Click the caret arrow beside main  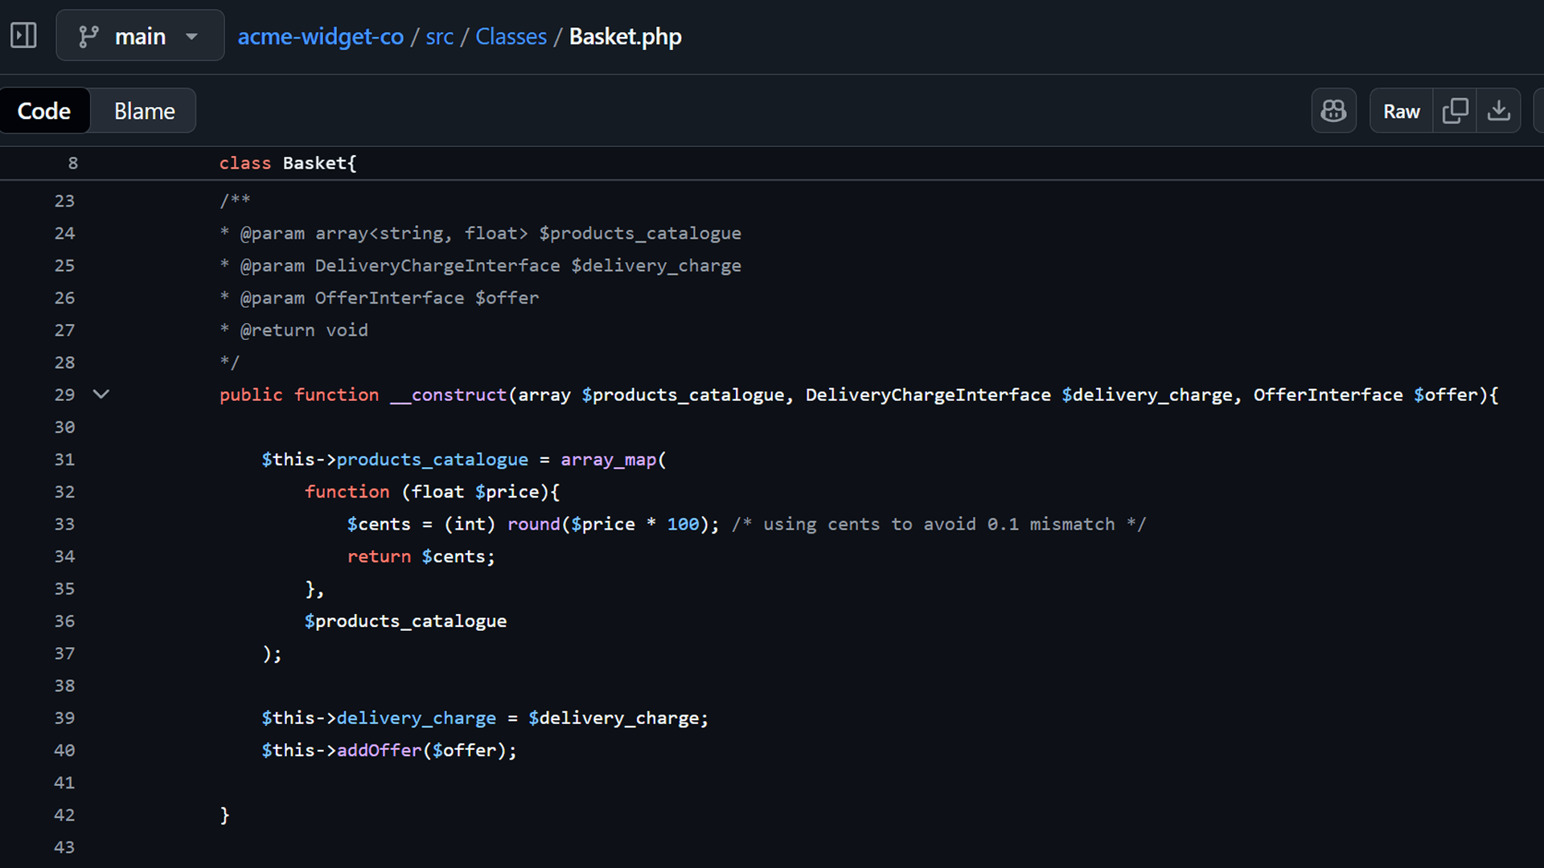point(191,35)
